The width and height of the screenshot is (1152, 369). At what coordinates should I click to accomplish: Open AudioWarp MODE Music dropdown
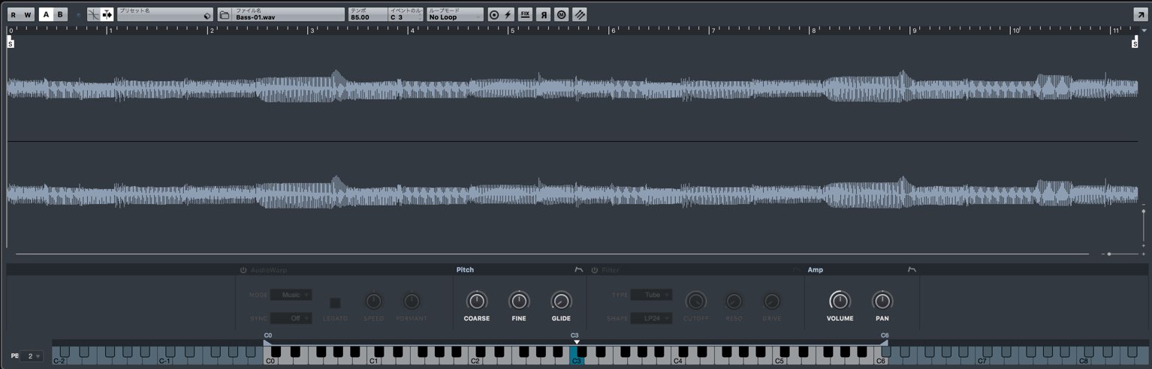pyautogui.click(x=291, y=295)
